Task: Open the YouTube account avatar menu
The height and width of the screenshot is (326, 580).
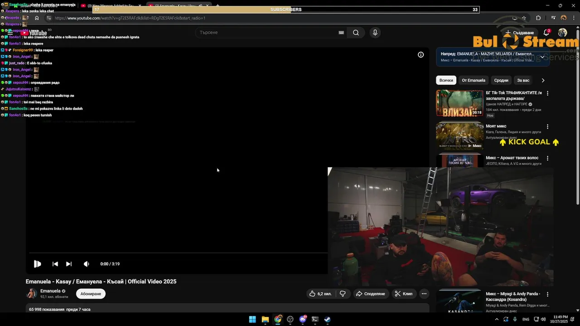Action: pos(562,33)
